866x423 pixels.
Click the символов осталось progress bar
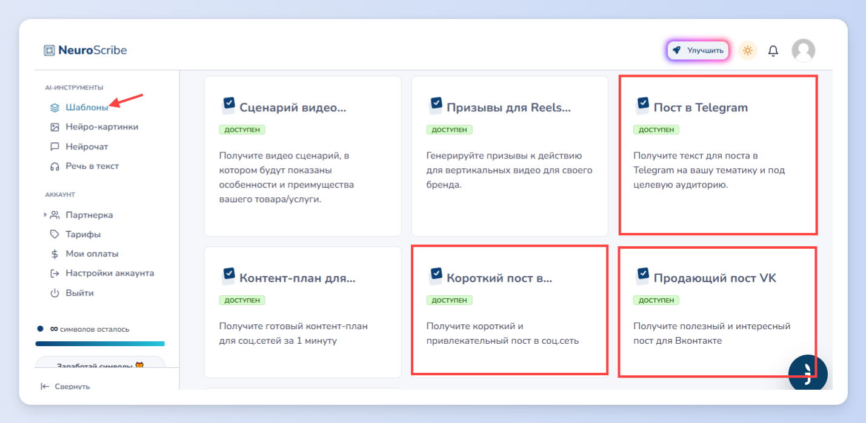(100, 344)
